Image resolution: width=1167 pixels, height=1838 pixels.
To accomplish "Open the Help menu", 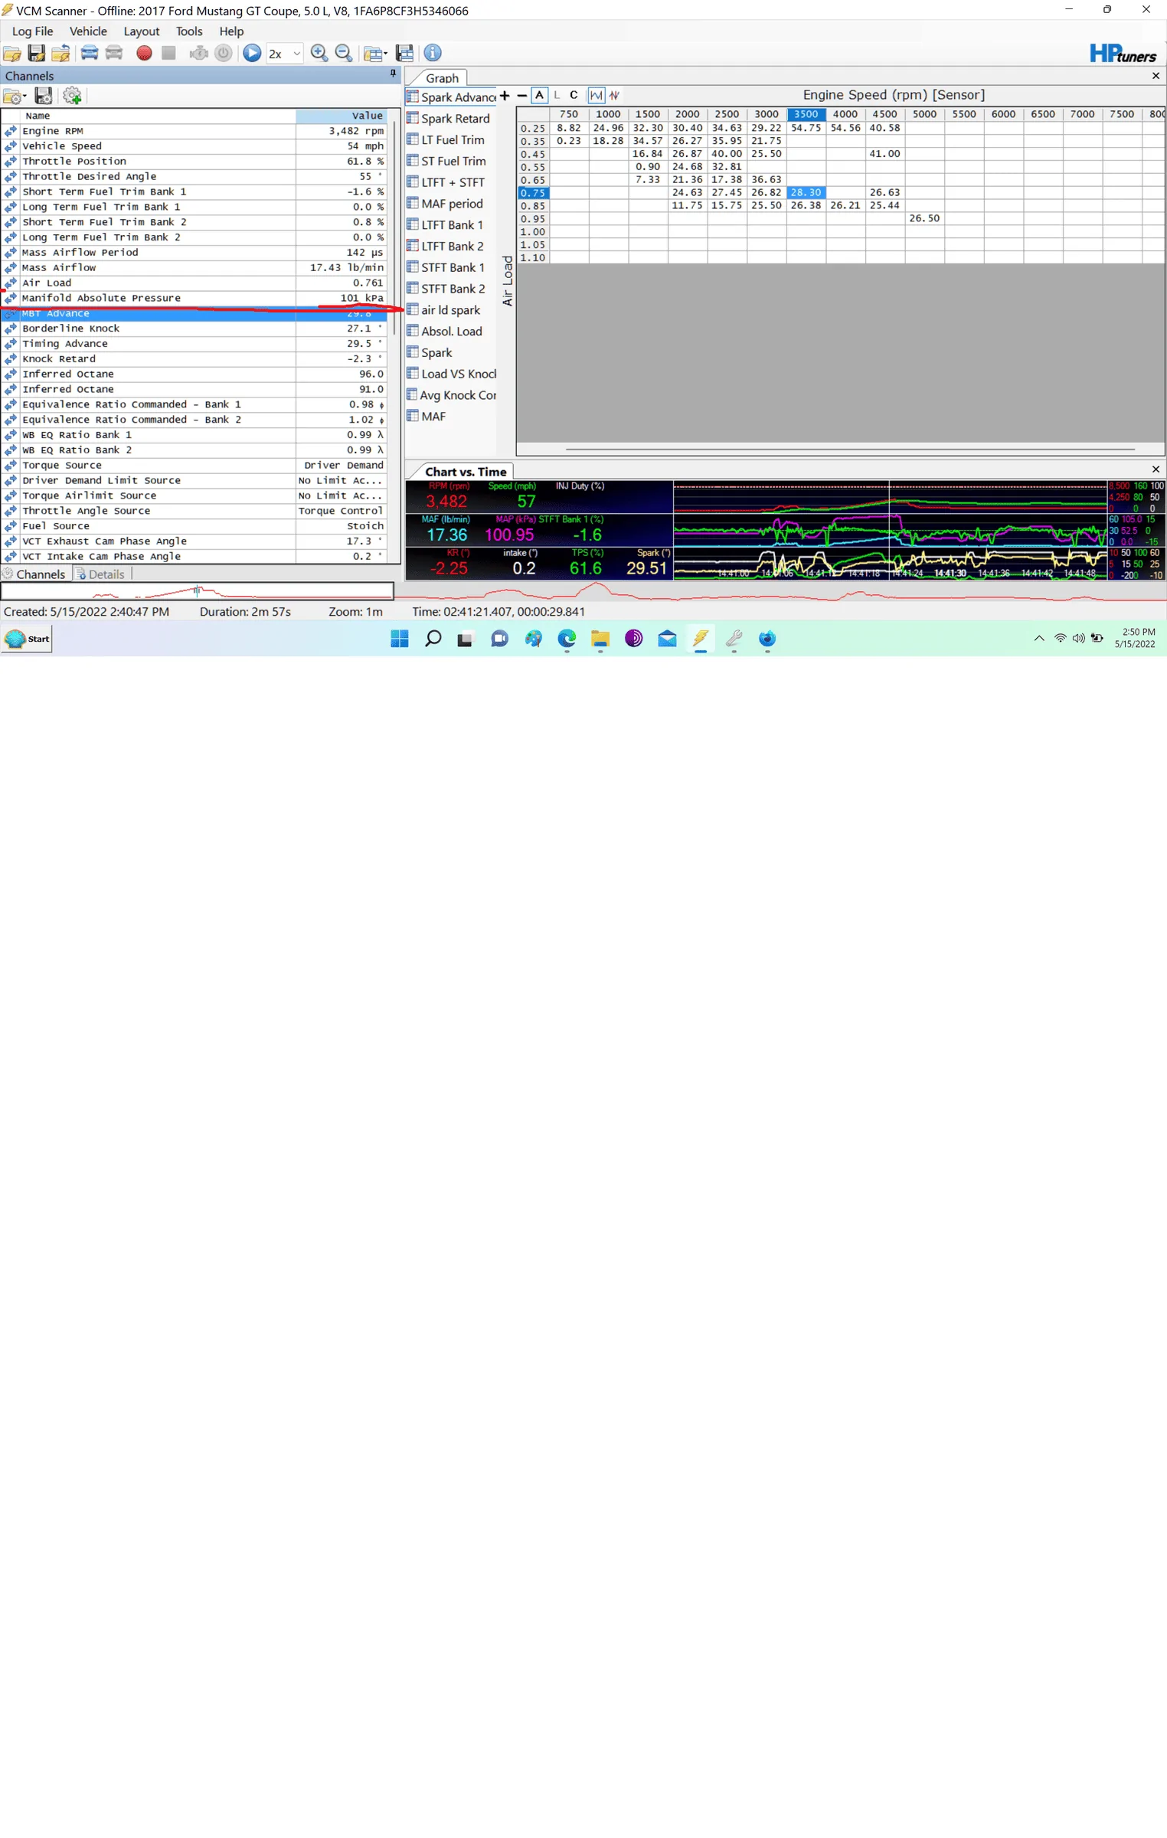I will 231,31.
